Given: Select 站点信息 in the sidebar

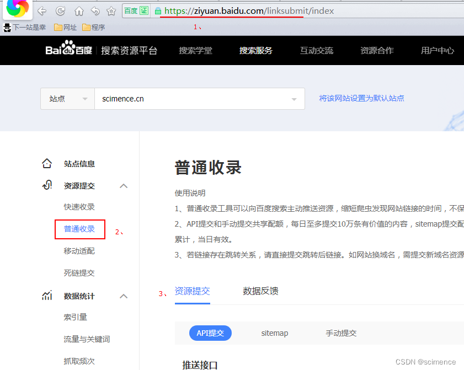Looking at the screenshot, I should [79, 164].
